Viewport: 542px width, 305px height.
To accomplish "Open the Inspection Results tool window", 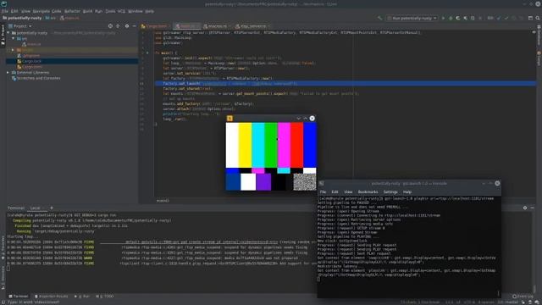I will pyautogui.click(x=51, y=297).
